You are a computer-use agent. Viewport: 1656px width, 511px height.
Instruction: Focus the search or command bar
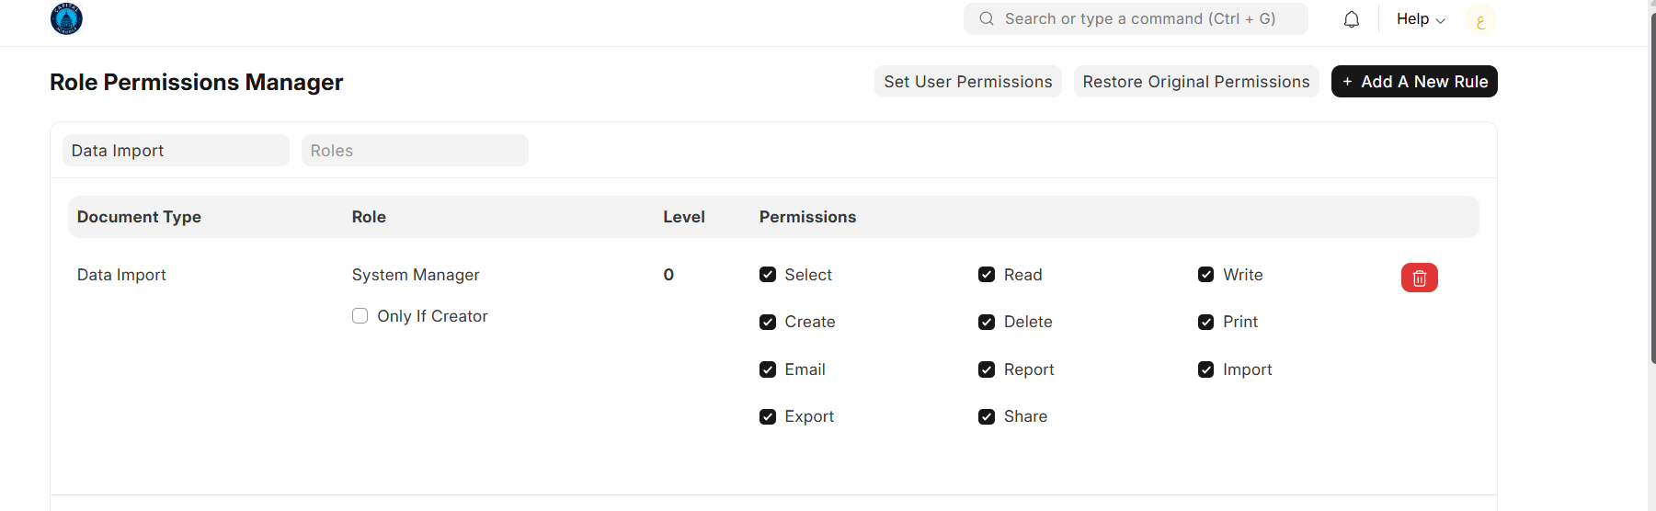pos(1140,18)
